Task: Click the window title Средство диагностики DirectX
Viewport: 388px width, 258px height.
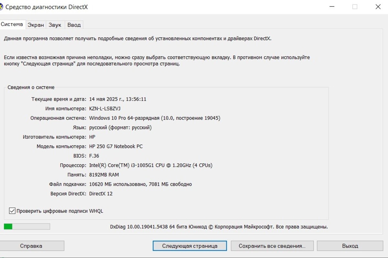Action: click(x=47, y=7)
